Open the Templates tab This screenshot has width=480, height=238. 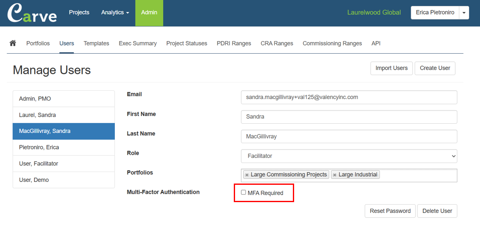pyautogui.click(x=96, y=43)
